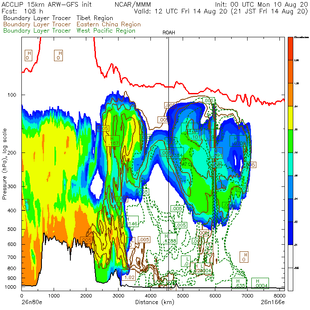Click the 'NCAR/MMM' header text
The width and height of the screenshot is (310, 310).
[x=133, y=4]
